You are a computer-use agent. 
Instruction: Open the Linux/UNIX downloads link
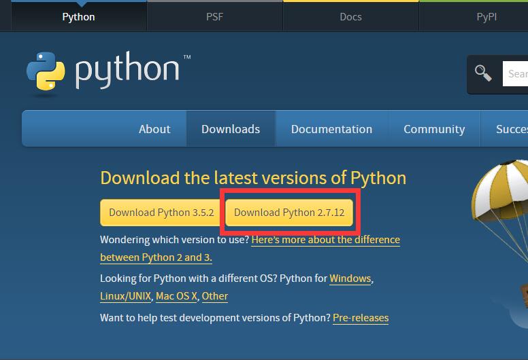point(126,296)
